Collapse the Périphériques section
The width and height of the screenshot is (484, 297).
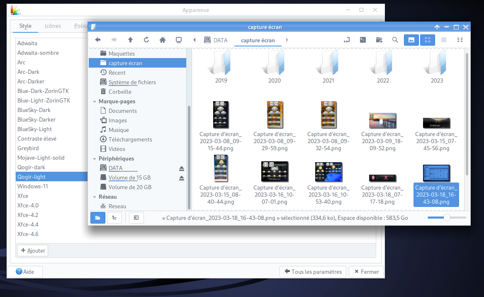pos(95,159)
